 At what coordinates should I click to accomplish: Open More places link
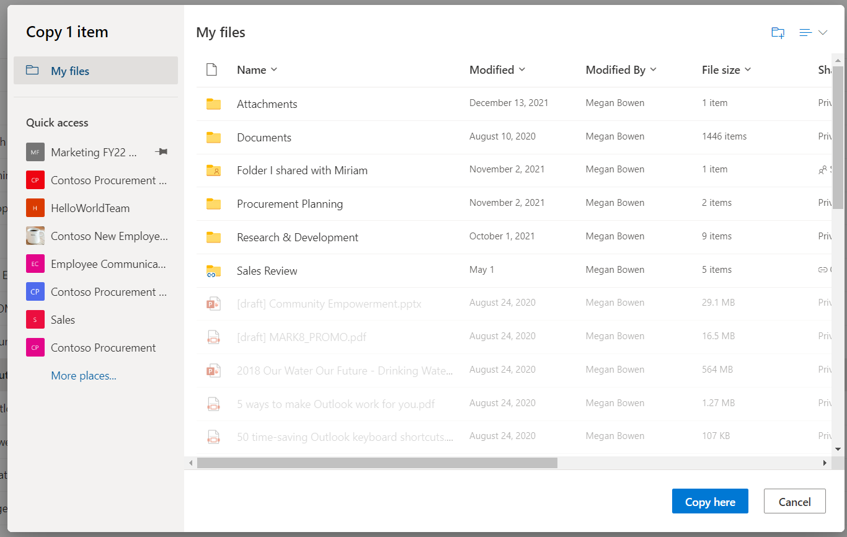[x=84, y=376]
